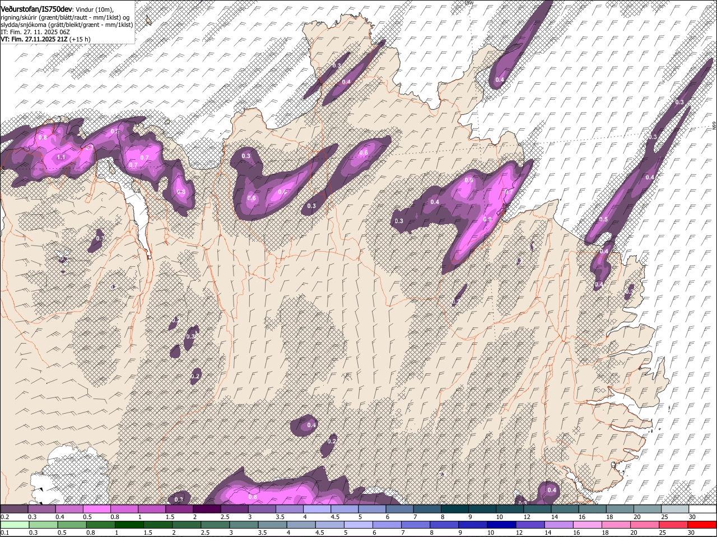The height and width of the screenshot is (537, 717).
Task: Pick the dark teal top-row swatch starting at 8
Action: pos(455,509)
